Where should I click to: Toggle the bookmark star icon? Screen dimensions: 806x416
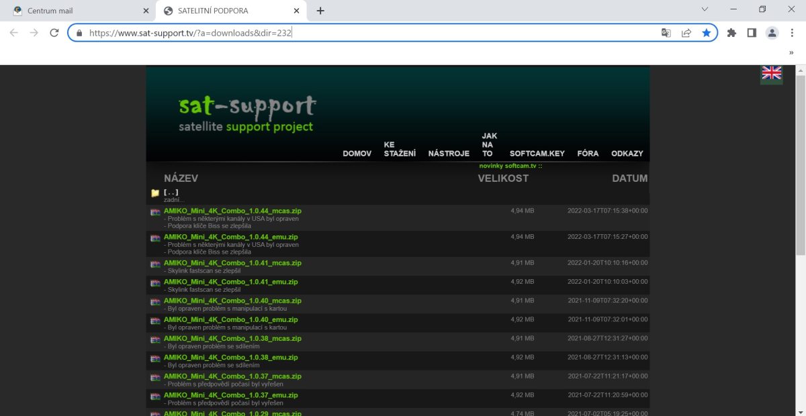(706, 32)
